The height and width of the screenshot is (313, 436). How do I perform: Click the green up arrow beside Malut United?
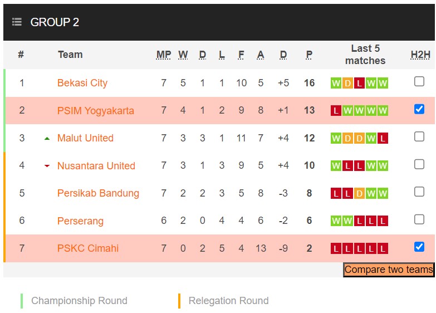pos(47,138)
